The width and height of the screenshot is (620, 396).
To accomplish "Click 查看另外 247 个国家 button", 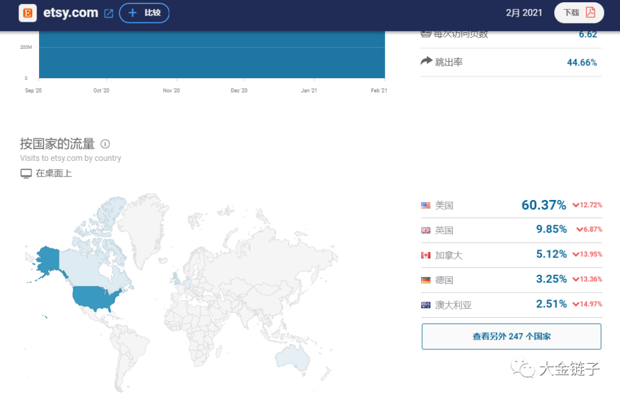I will point(511,336).
